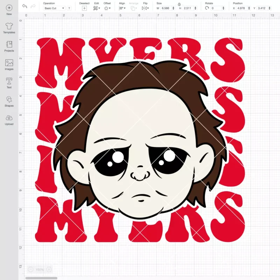Click the Operation help question mark button
280x280 pixels.
click(x=69, y=8)
